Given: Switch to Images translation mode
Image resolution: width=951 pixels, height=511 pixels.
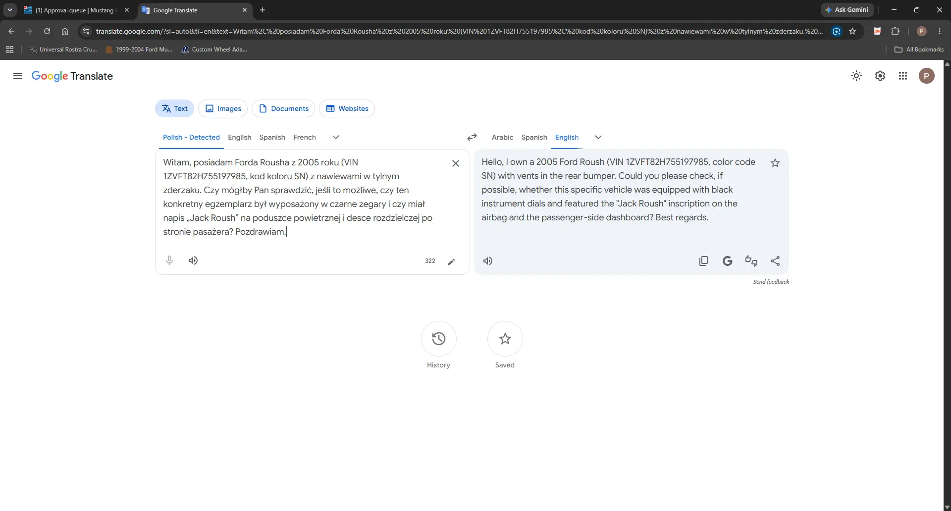Looking at the screenshot, I should click(x=223, y=108).
